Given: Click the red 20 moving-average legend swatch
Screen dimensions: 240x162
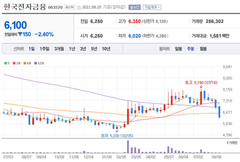Looking at the screenshot, I should pyautogui.click(x=14, y=63).
